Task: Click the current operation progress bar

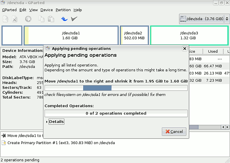Action: 116,88
